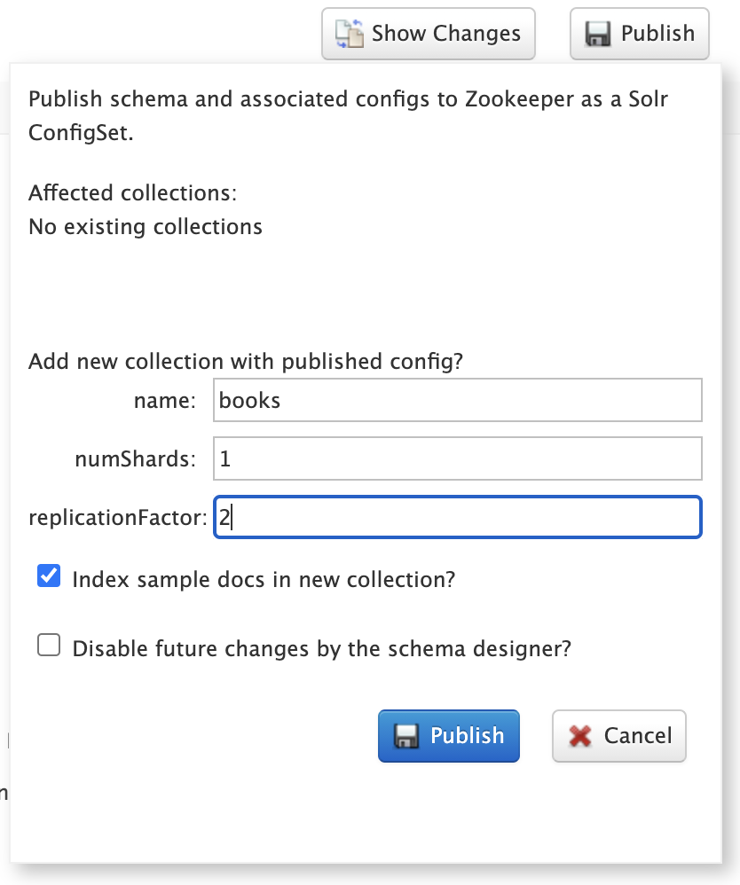Click the replicationFactor input field
Image resolution: width=740 pixels, height=885 pixels.
(458, 517)
